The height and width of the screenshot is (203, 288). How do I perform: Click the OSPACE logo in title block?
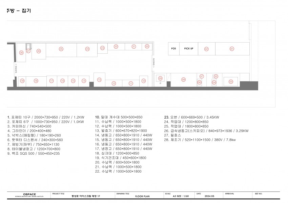coord(29,194)
